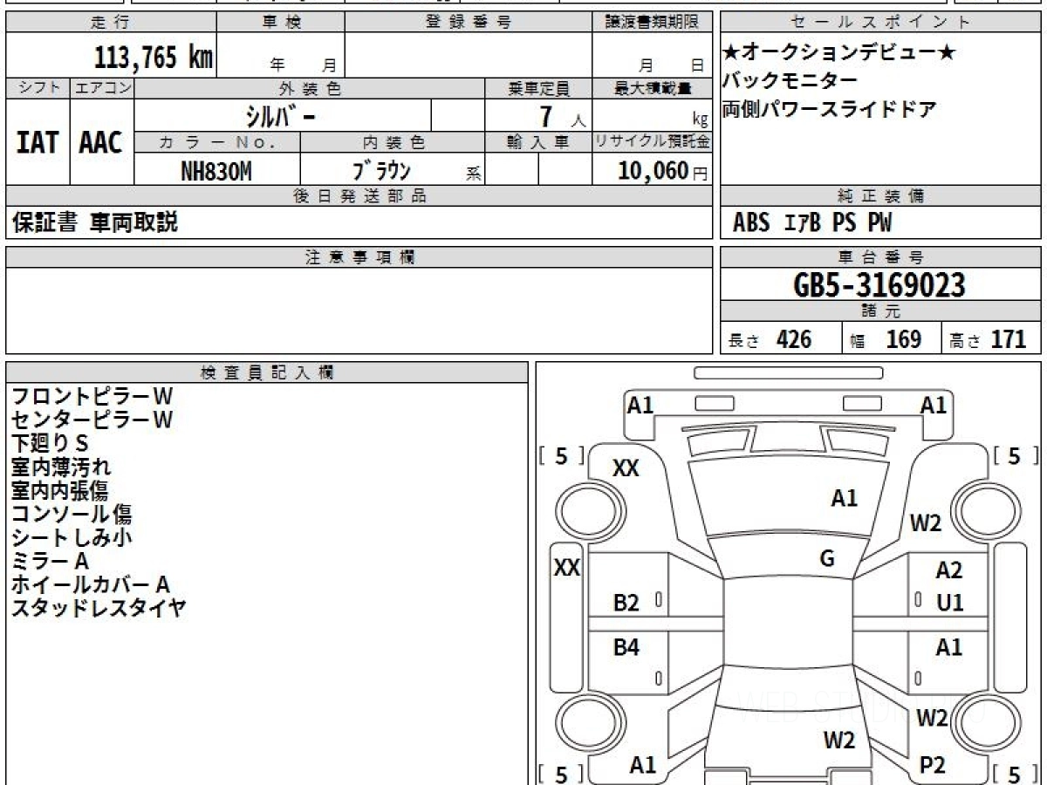Image resolution: width=1047 pixels, height=785 pixels.
Task: Click the スタッドレスタイヤ inspector note
Action: (x=99, y=608)
